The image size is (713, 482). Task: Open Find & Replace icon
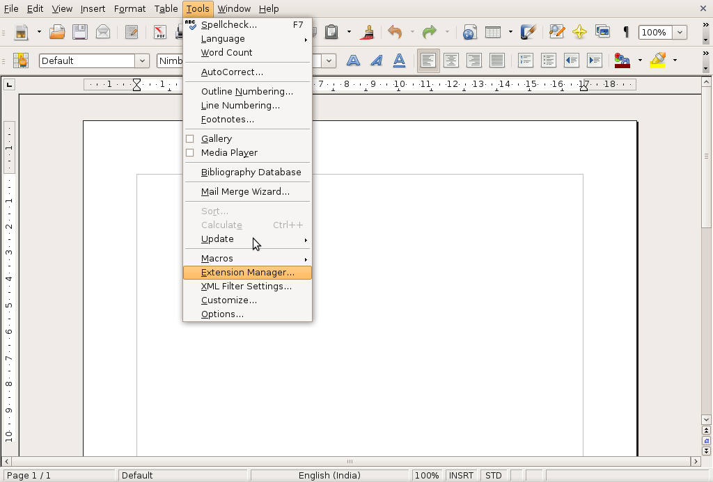[556, 32]
